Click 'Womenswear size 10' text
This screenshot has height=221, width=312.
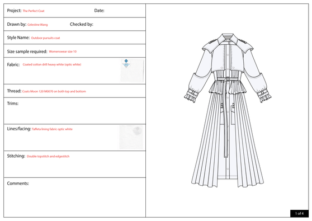[63, 51]
